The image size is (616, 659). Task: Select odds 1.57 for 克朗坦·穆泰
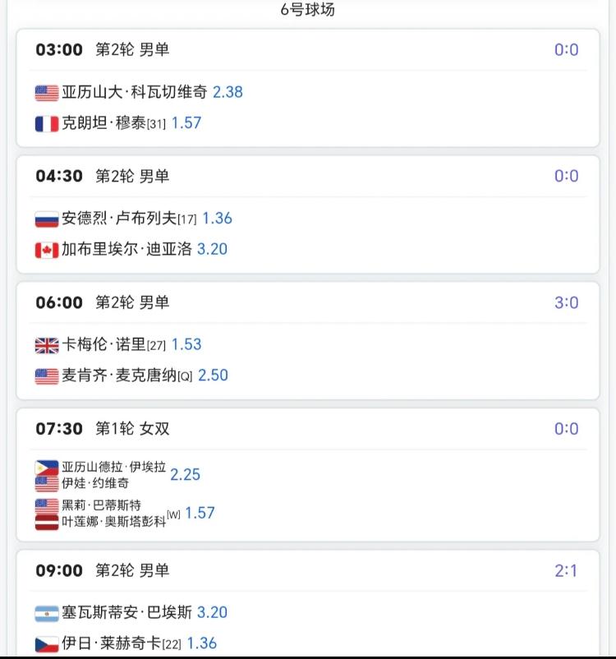pyautogui.click(x=186, y=122)
